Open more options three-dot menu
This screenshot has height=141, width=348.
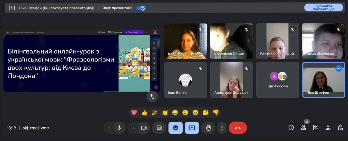tap(222, 128)
